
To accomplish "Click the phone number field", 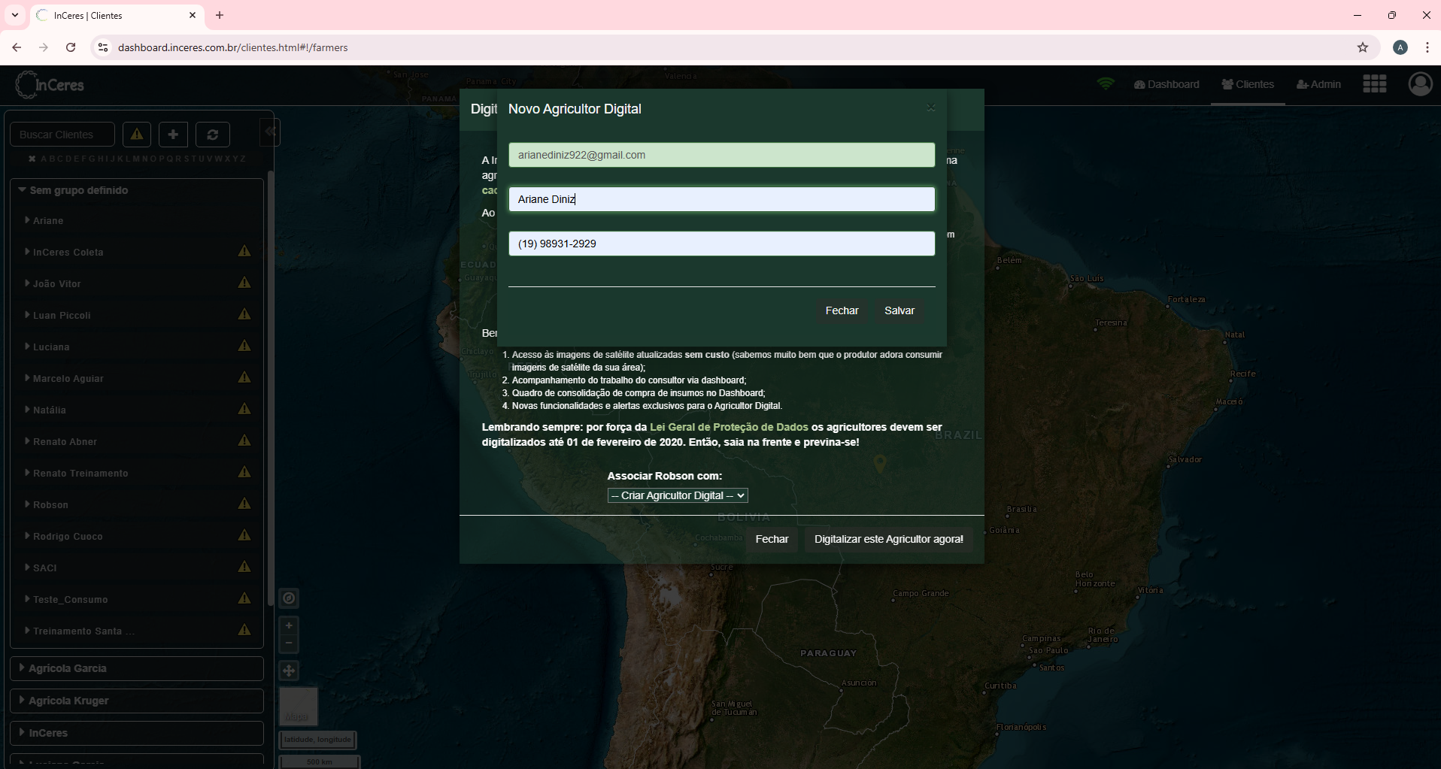I will point(722,244).
